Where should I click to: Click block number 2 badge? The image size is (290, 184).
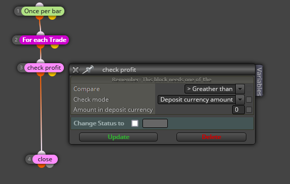click(16, 40)
